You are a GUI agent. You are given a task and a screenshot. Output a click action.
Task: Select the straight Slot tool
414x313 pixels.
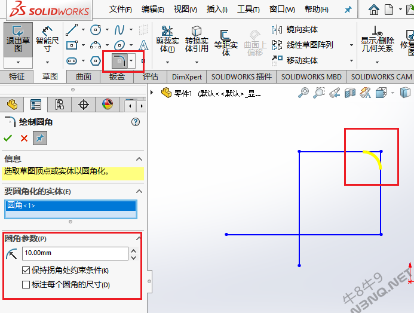[72, 61]
